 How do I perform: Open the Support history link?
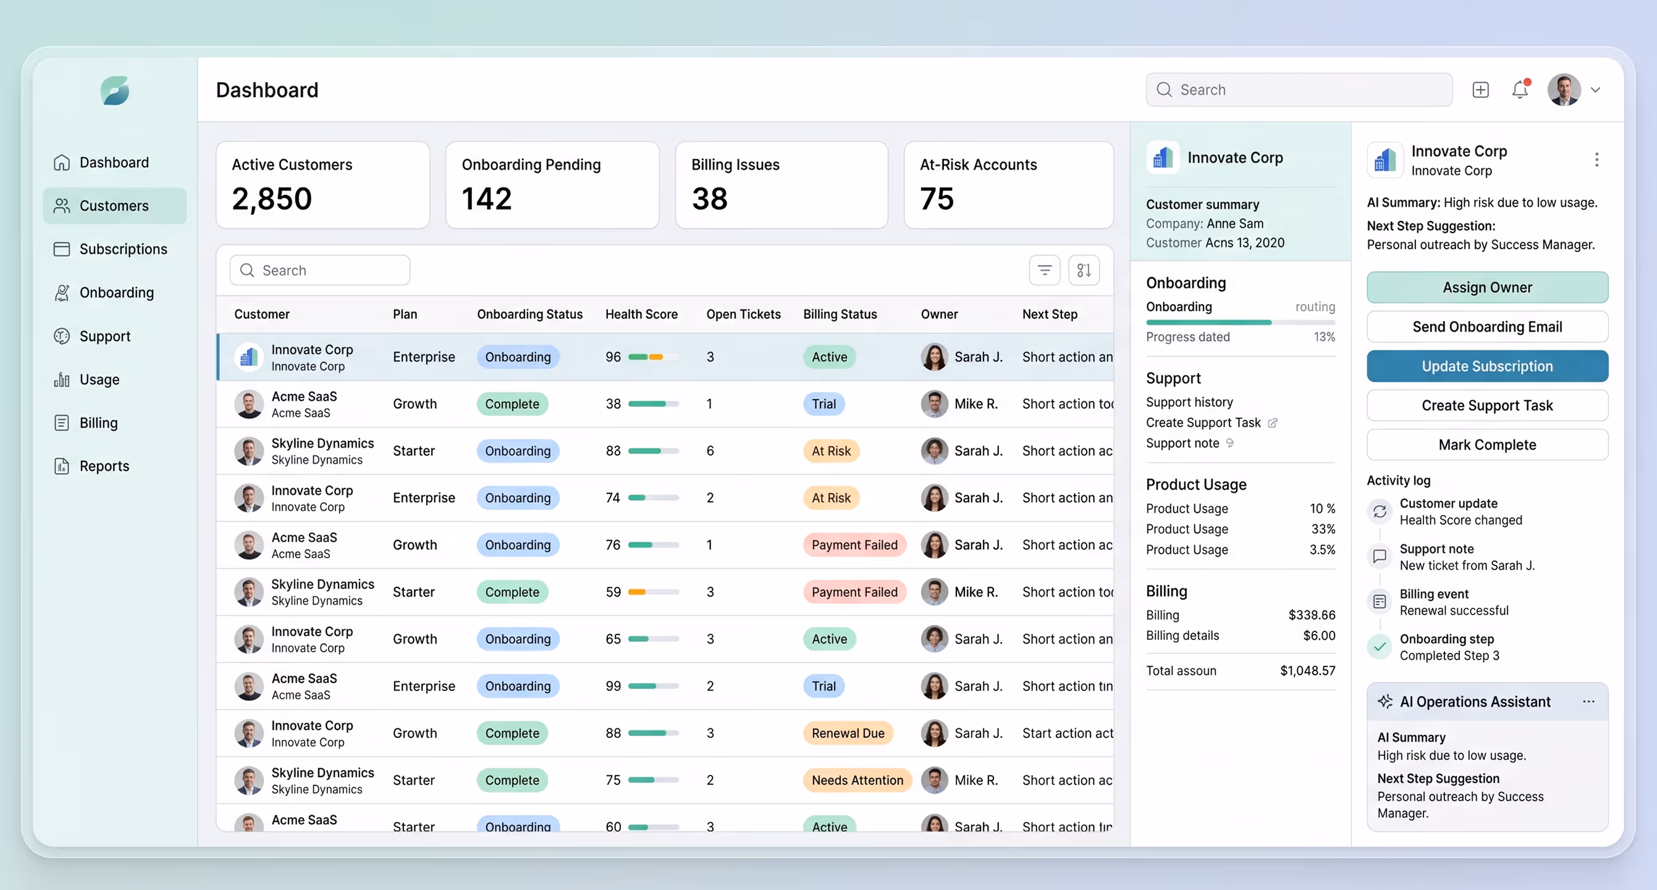1189,402
